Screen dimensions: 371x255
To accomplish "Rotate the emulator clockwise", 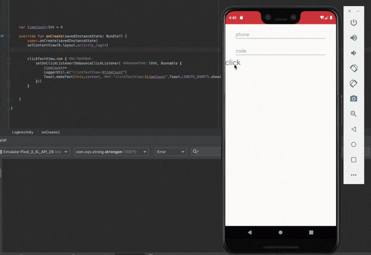I will coord(354,83).
